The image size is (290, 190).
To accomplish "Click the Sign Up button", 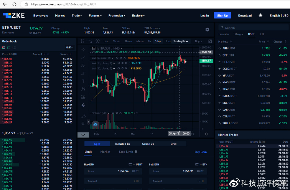I will point(222,16).
